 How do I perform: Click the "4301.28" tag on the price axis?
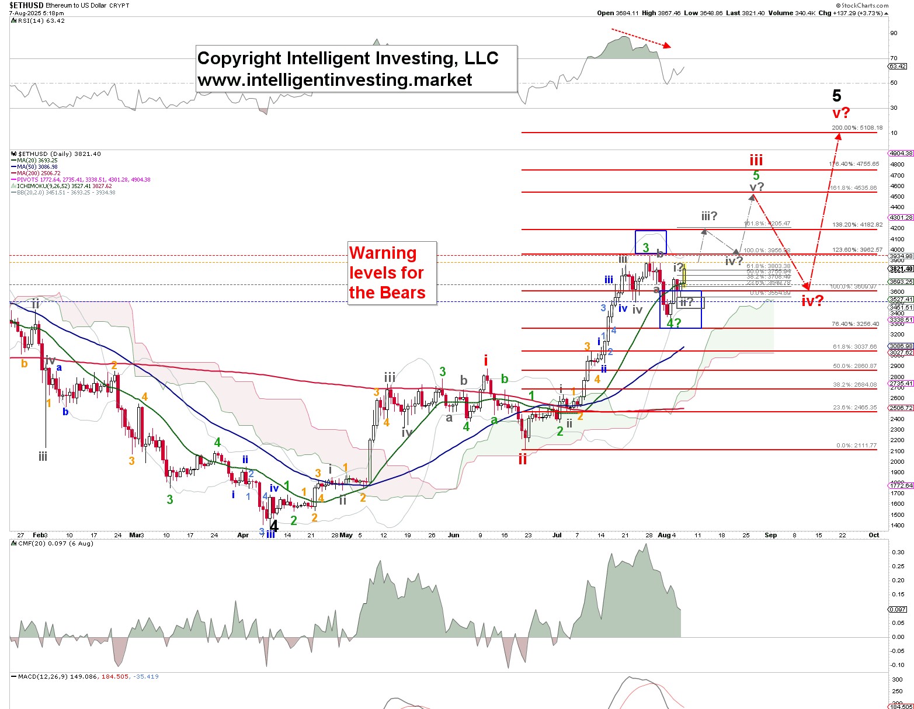(x=900, y=218)
